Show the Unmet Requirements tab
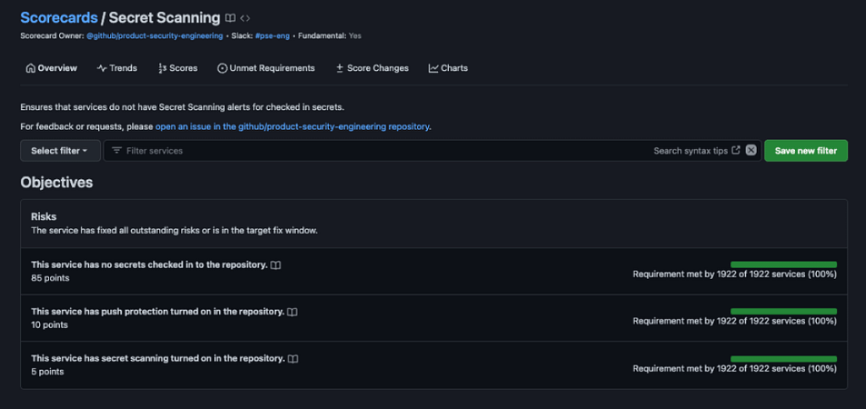This screenshot has height=409, width=866. coord(266,68)
